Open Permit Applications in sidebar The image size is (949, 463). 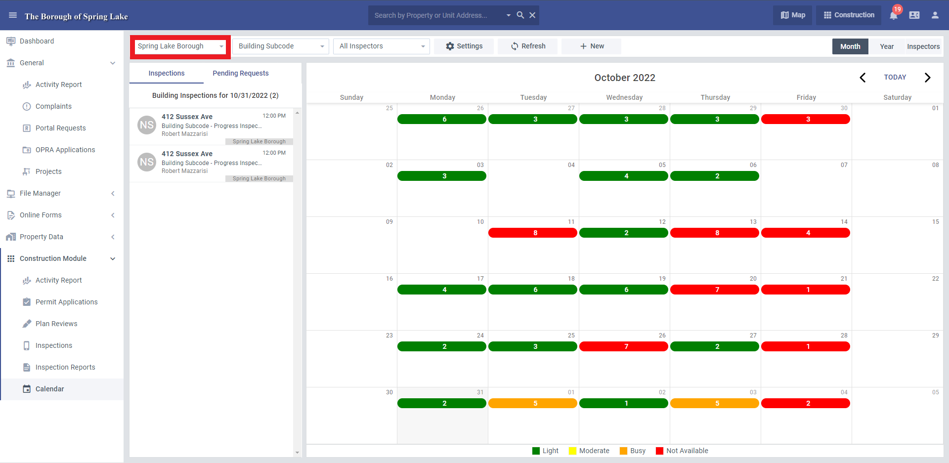67,302
